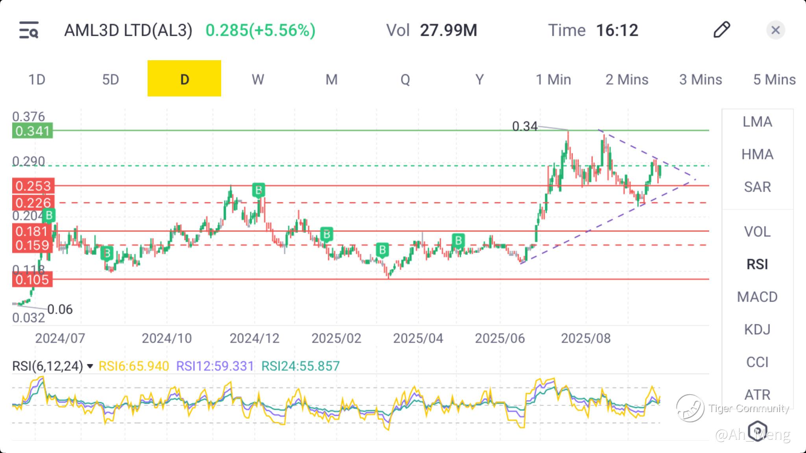Toggle the LMA indicator overlay
The width and height of the screenshot is (806, 453).
757,122
